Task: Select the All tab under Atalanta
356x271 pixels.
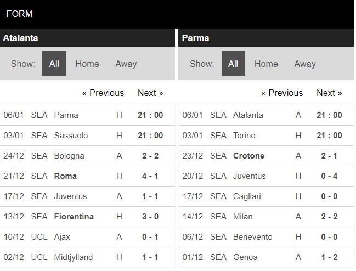Action: click(x=54, y=63)
